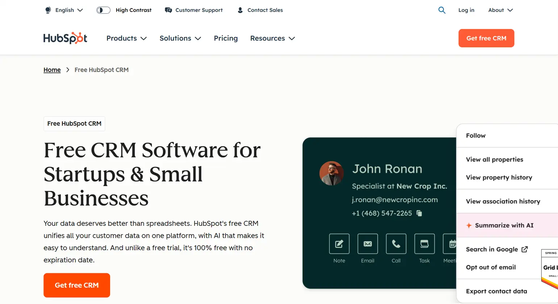Viewport: 558px width, 304px height.
Task: Open the Email icon on the contact card
Action: pos(367,244)
